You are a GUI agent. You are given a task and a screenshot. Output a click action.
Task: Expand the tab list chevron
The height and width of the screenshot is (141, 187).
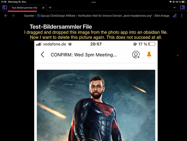[x=174, y=8]
